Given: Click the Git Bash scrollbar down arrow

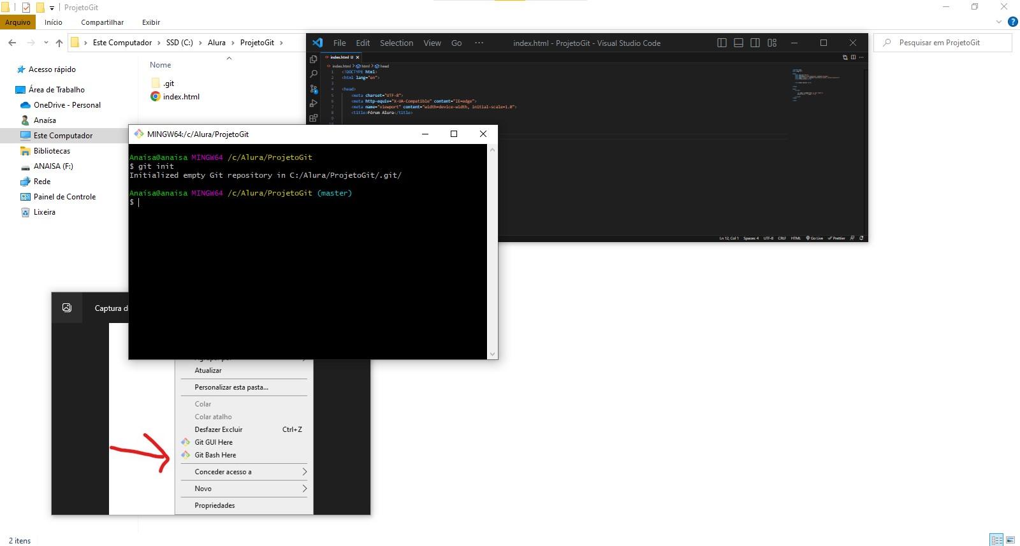Looking at the screenshot, I should click(x=492, y=354).
